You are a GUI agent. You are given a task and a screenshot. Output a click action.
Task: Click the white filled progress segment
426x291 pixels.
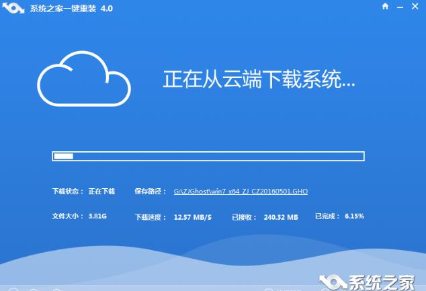tap(64, 157)
